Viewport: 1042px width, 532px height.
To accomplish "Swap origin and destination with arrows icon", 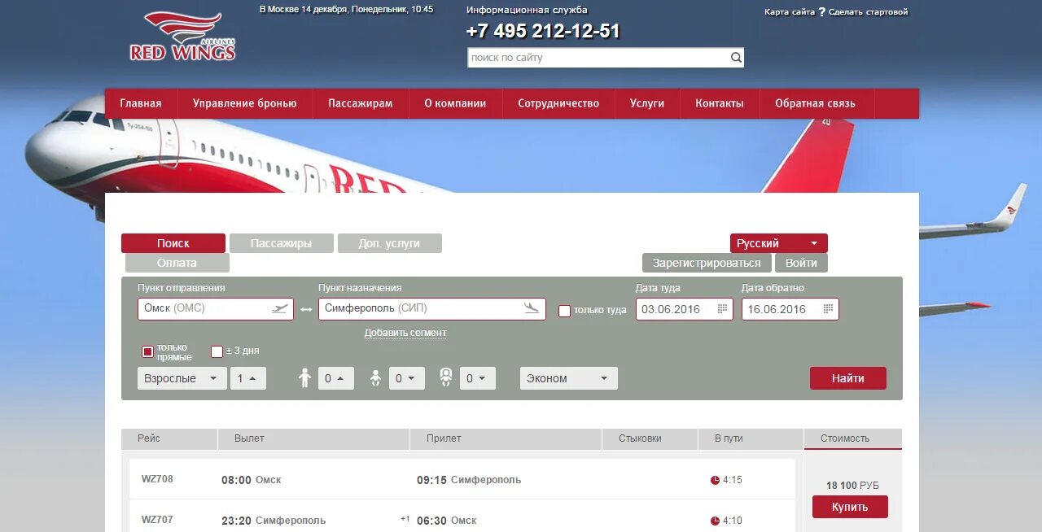I will (306, 309).
